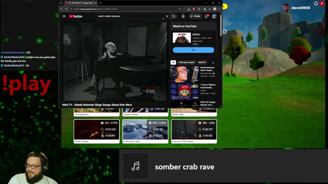Viewport: 328px width, 184px height.
Task: Click the video title text below player
Action: coord(97,105)
